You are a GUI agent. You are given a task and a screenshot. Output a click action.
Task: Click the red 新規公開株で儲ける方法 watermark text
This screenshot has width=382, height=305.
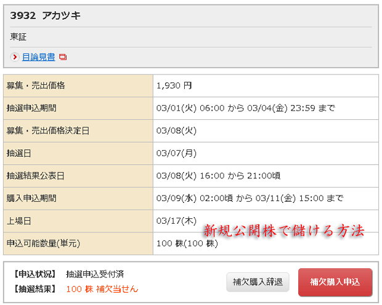[x=284, y=231]
